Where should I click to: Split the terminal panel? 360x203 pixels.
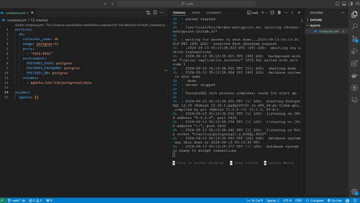point(272,13)
